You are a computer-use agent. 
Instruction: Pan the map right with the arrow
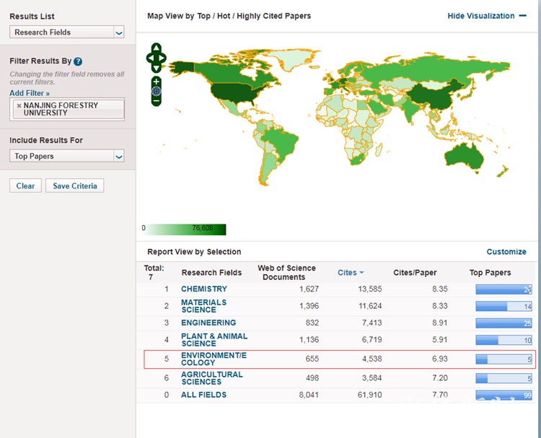[x=164, y=58]
